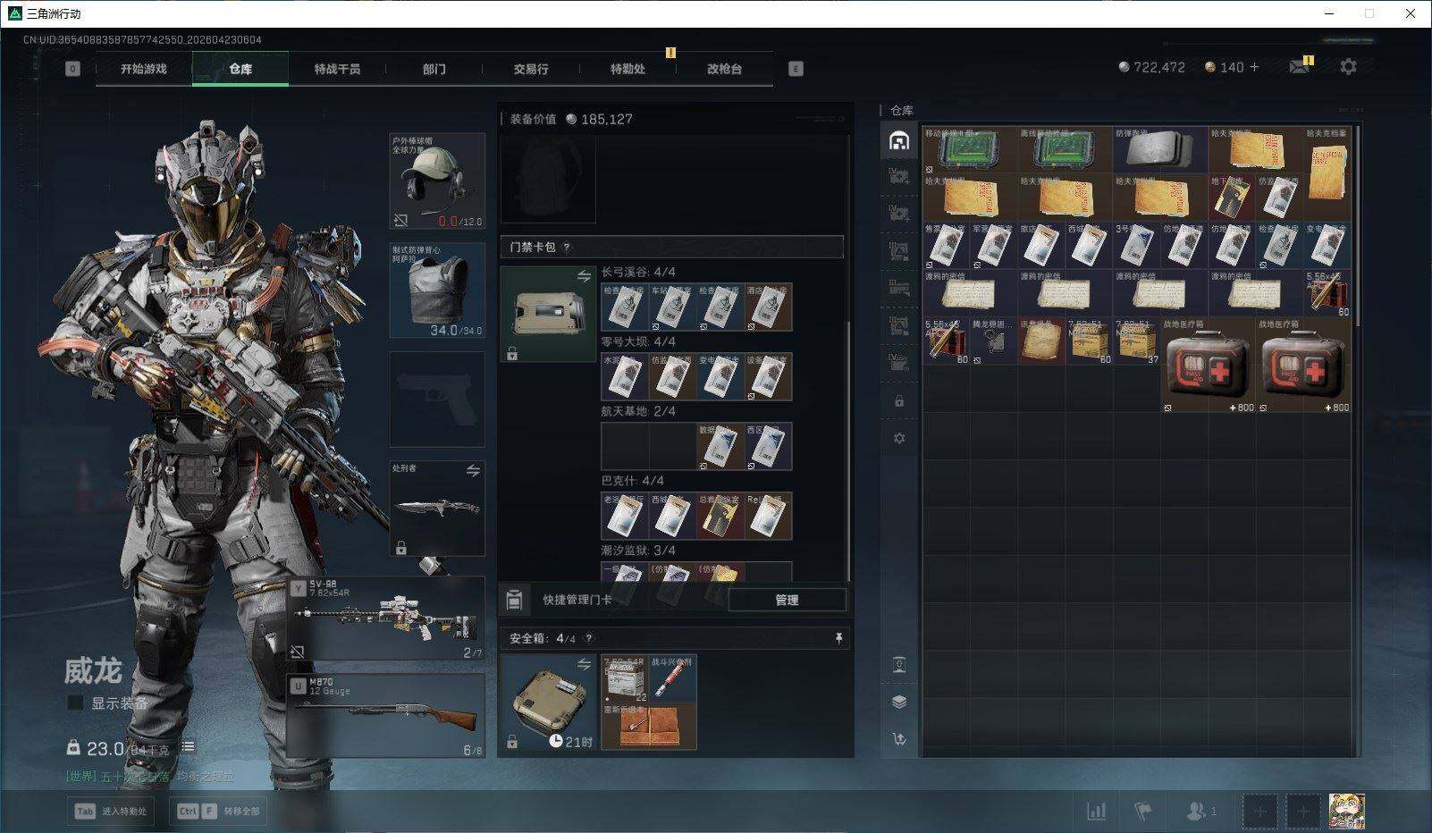
Task: Click the 航天基地: 2/4 label
Action: pos(638,411)
